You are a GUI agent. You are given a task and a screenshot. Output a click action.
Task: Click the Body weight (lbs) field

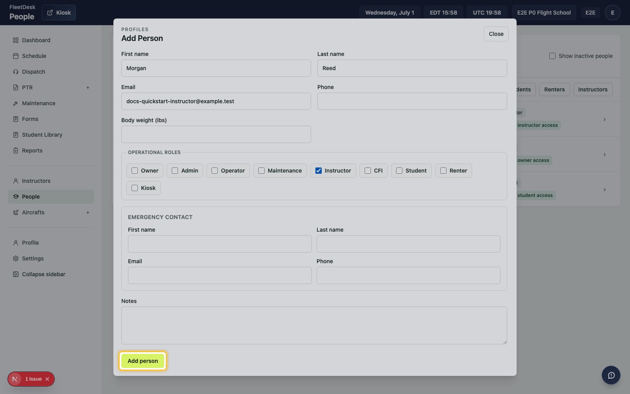[216, 134]
